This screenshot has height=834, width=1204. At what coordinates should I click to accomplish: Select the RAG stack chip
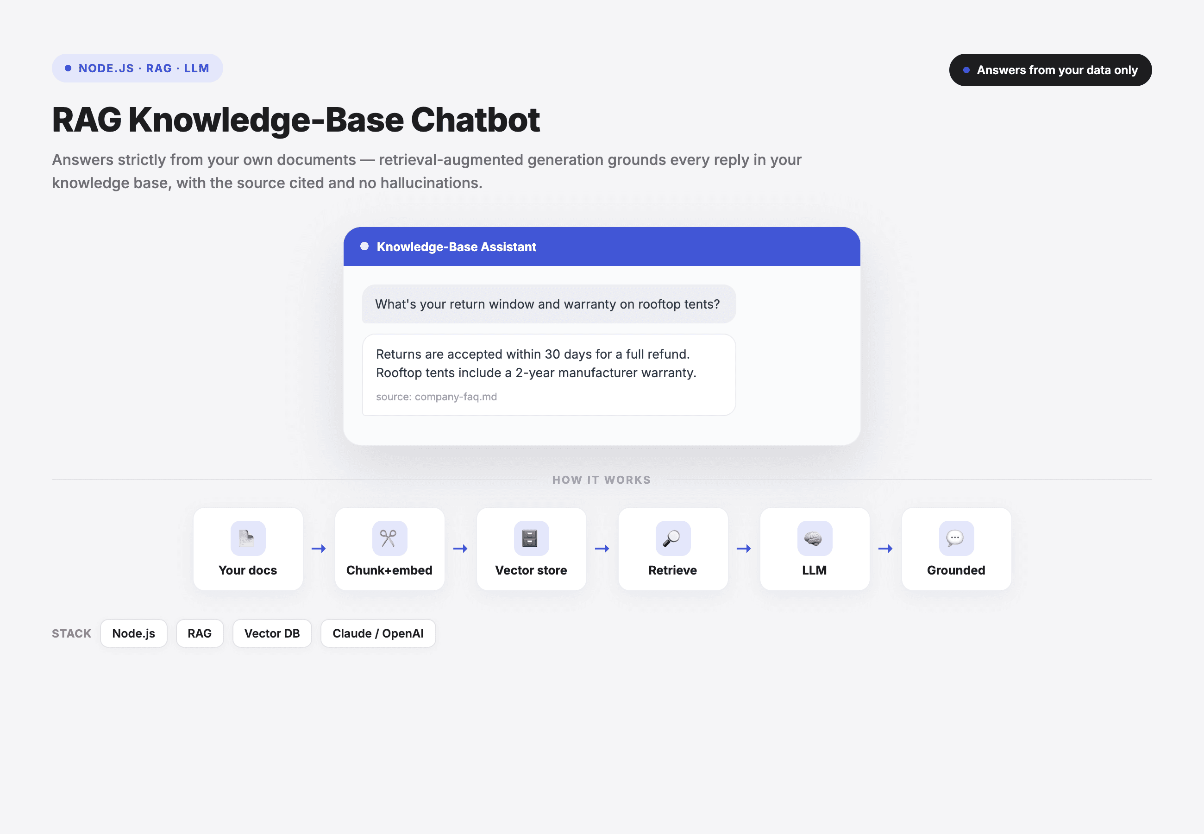pyautogui.click(x=200, y=633)
